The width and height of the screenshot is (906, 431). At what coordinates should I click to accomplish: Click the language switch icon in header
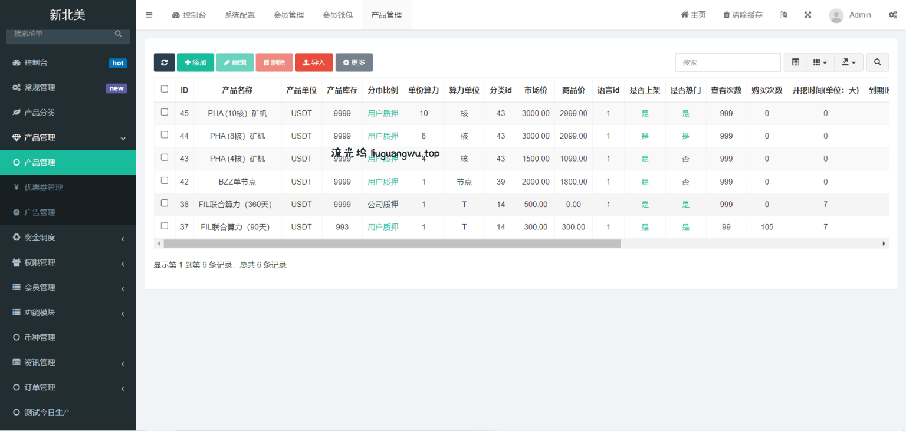[783, 15]
